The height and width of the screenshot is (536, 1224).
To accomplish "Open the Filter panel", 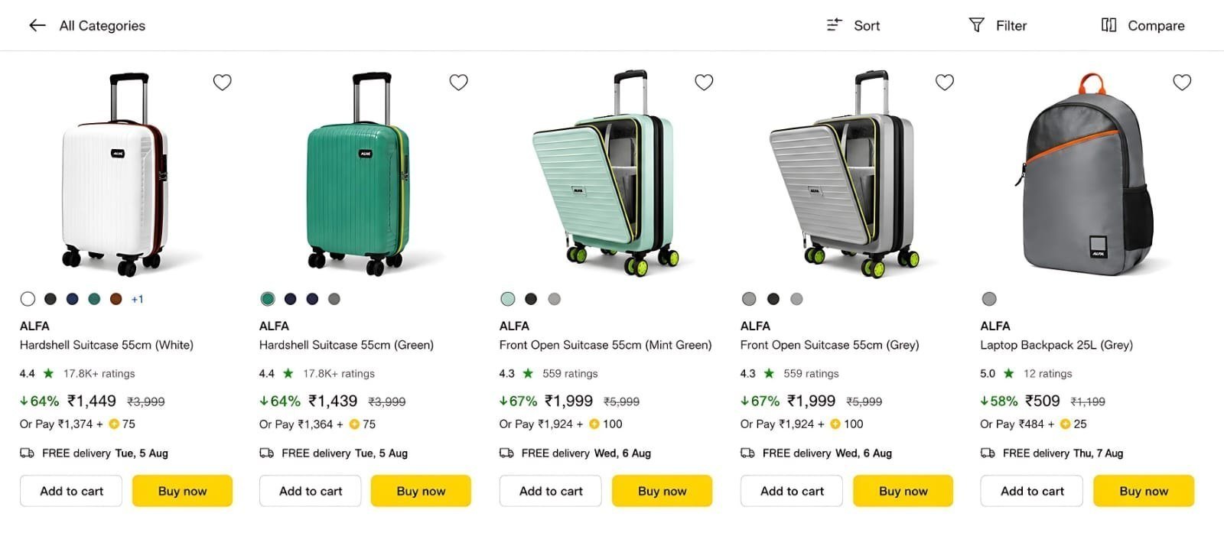I will click(x=998, y=25).
